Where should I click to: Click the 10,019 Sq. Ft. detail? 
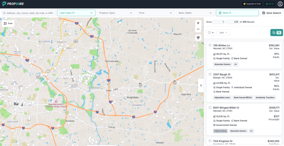click(x=221, y=116)
